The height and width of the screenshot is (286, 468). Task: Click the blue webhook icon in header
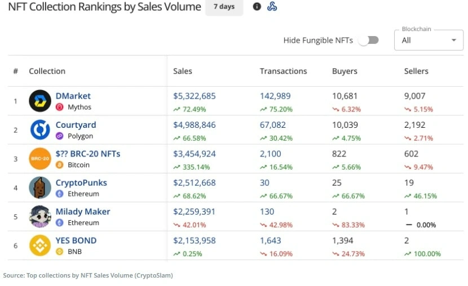click(272, 6)
